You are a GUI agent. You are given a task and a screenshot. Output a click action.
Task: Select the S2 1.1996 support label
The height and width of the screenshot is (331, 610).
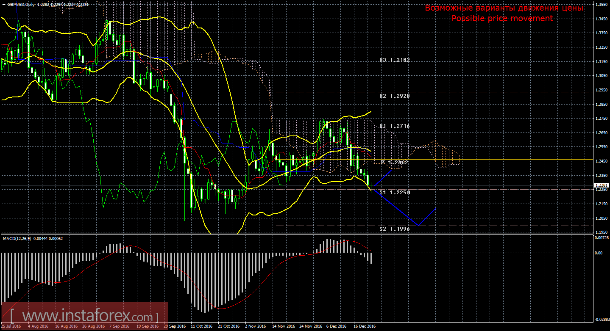click(x=395, y=229)
